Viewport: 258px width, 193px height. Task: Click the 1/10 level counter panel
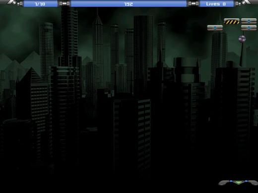coord(40,4)
